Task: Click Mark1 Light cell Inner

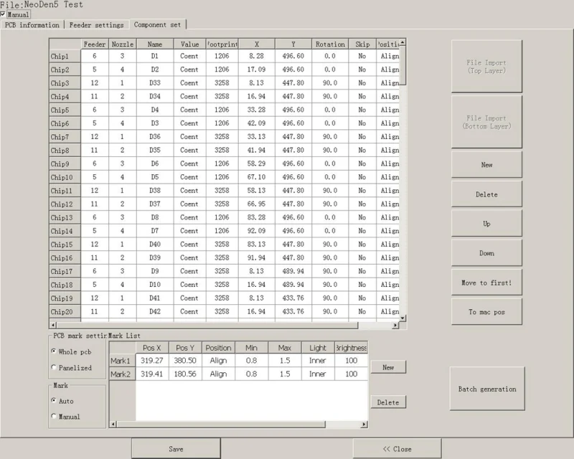Action: (318, 361)
